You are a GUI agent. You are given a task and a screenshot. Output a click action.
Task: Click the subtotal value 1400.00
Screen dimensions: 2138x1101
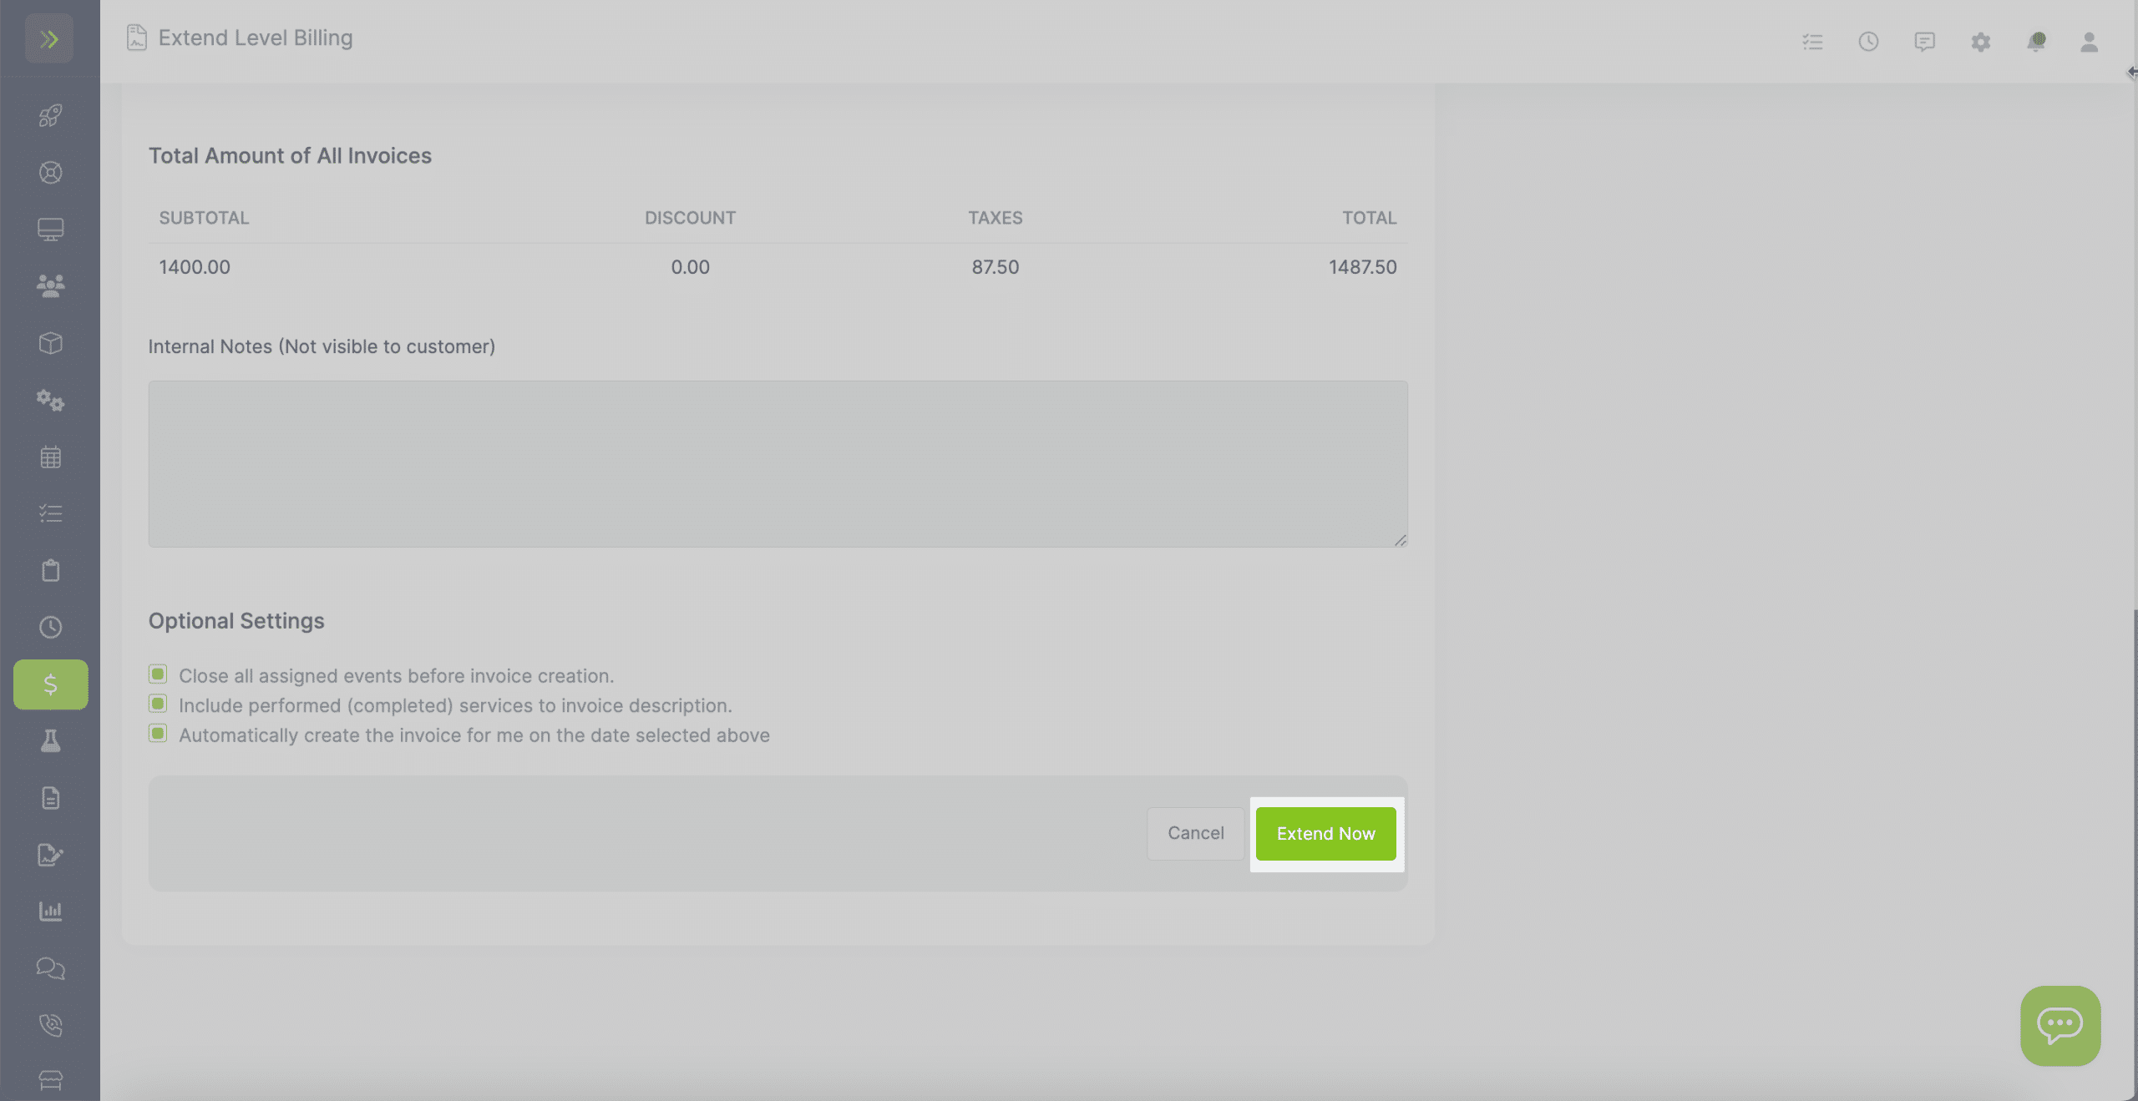[195, 267]
